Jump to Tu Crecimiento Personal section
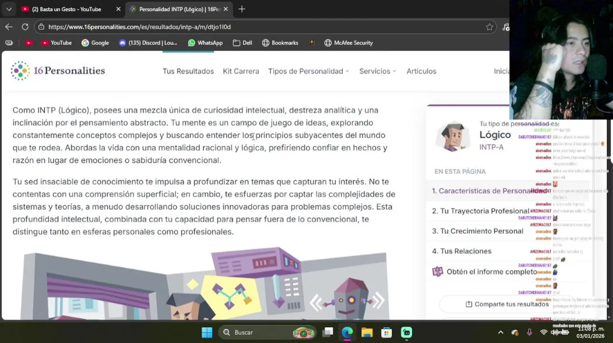Viewport: 613px width, 343px height. point(477,231)
